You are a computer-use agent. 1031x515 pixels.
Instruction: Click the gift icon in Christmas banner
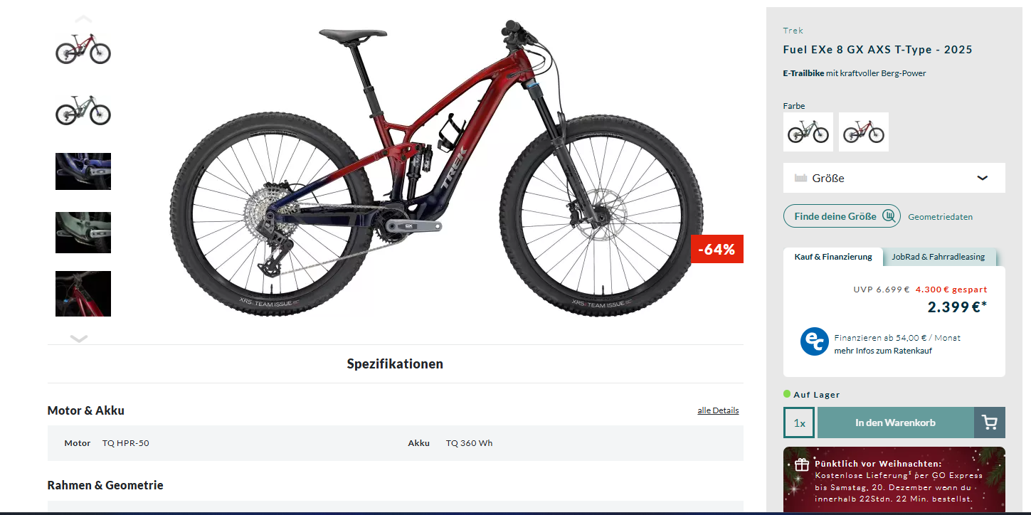[802, 464]
